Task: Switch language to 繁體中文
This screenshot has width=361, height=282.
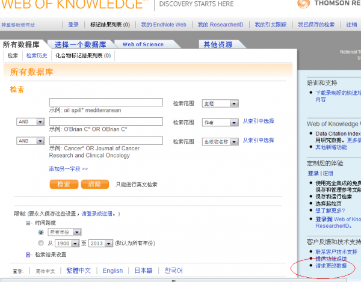Action: (78, 271)
